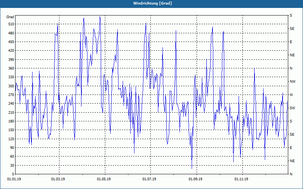Select the 390 label on left axis
This screenshot has height=189, width=303.
(11, 59)
